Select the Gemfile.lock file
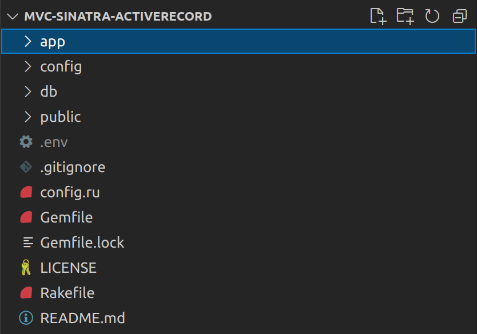Viewport: 477px width, 334px height. pos(82,242)
